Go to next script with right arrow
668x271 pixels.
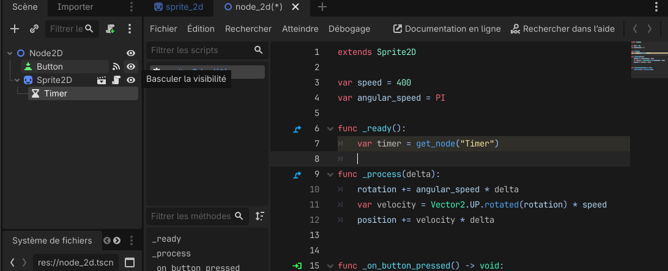[649, 29]
